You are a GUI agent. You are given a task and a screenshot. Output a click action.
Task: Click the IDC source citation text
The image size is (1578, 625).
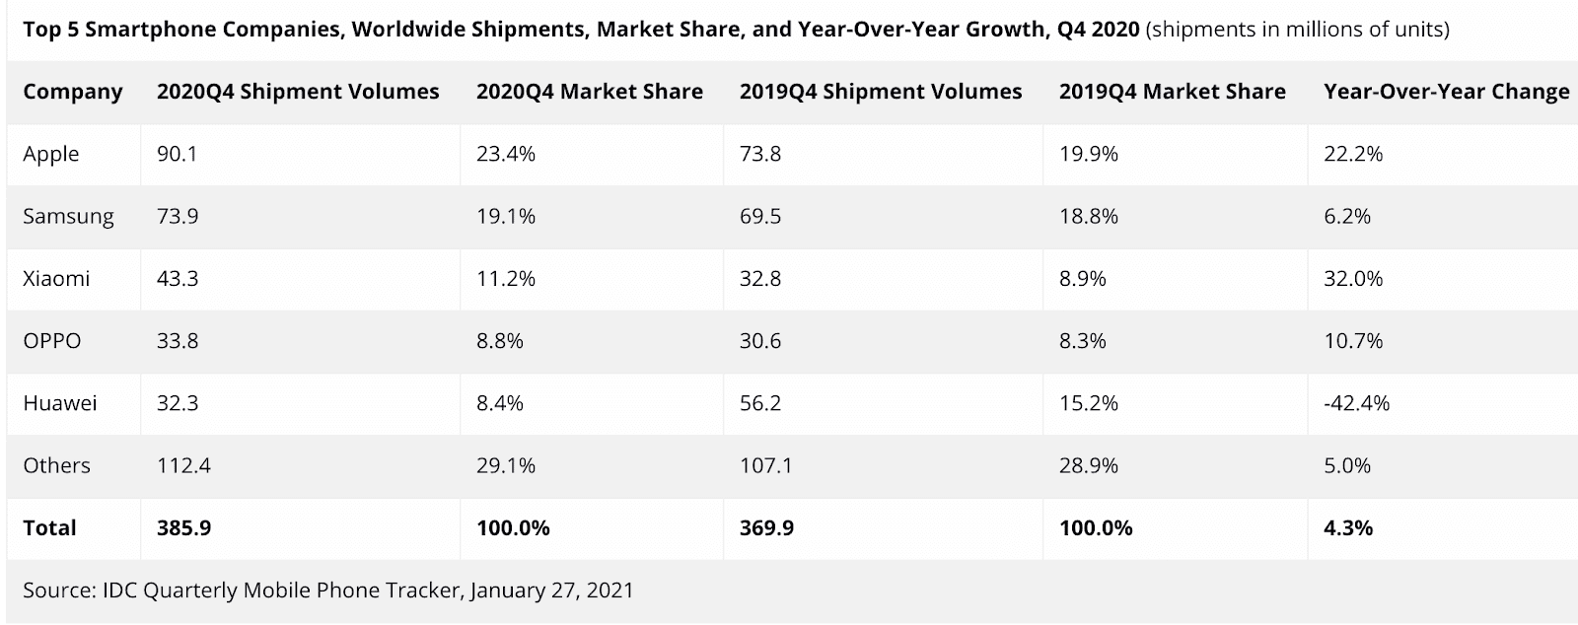328,590
